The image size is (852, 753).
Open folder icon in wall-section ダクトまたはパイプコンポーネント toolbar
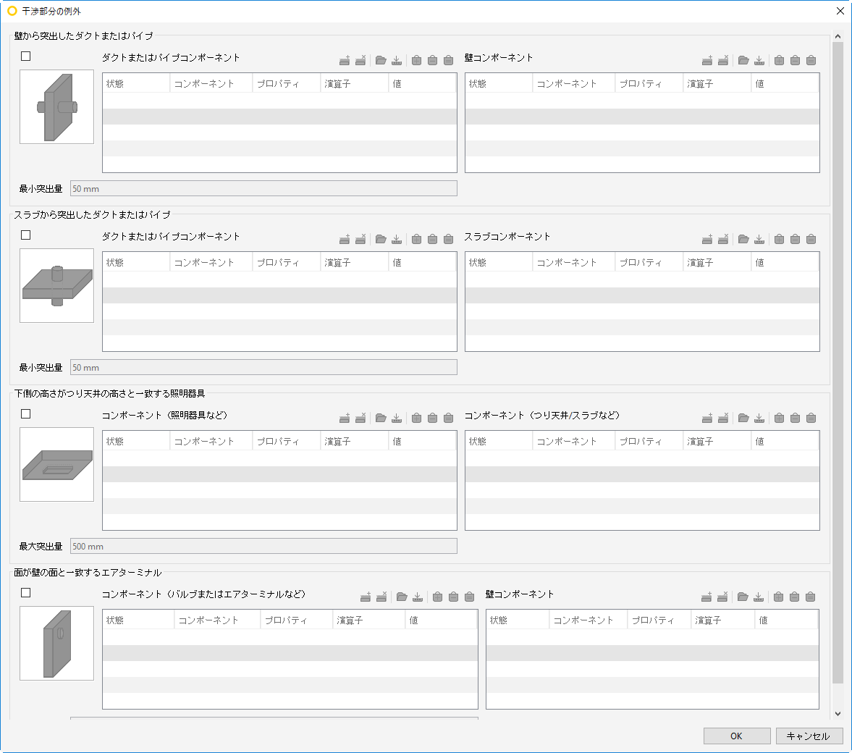(381, 60)
